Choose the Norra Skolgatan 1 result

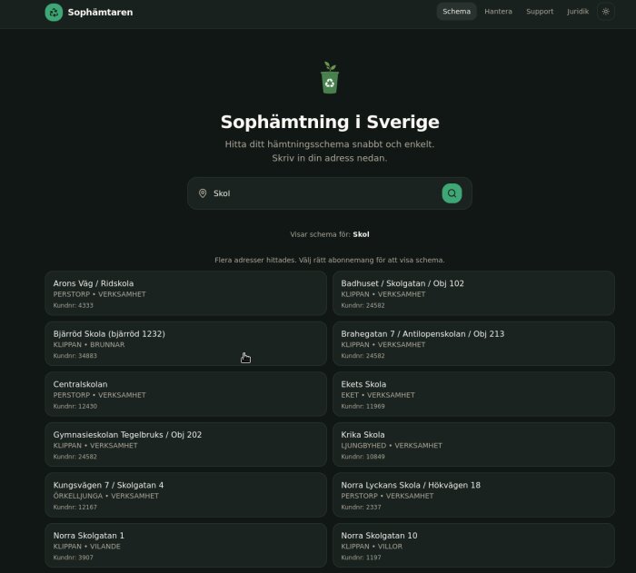tap(185, 546)
